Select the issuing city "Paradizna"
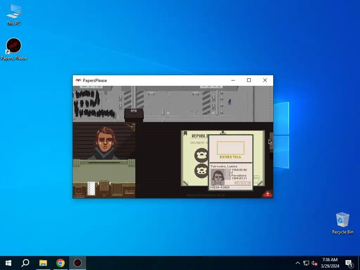The height and width of the screenshot is (270, 360). [x=239, y=175]
